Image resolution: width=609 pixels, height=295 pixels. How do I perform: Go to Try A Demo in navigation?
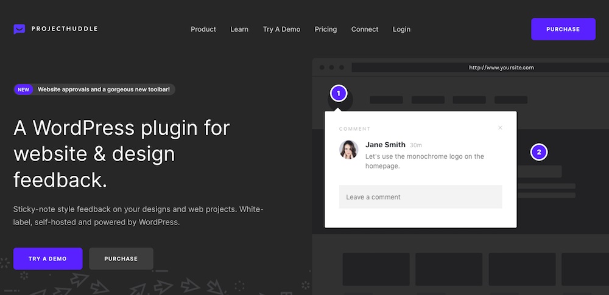coord(281,29)
